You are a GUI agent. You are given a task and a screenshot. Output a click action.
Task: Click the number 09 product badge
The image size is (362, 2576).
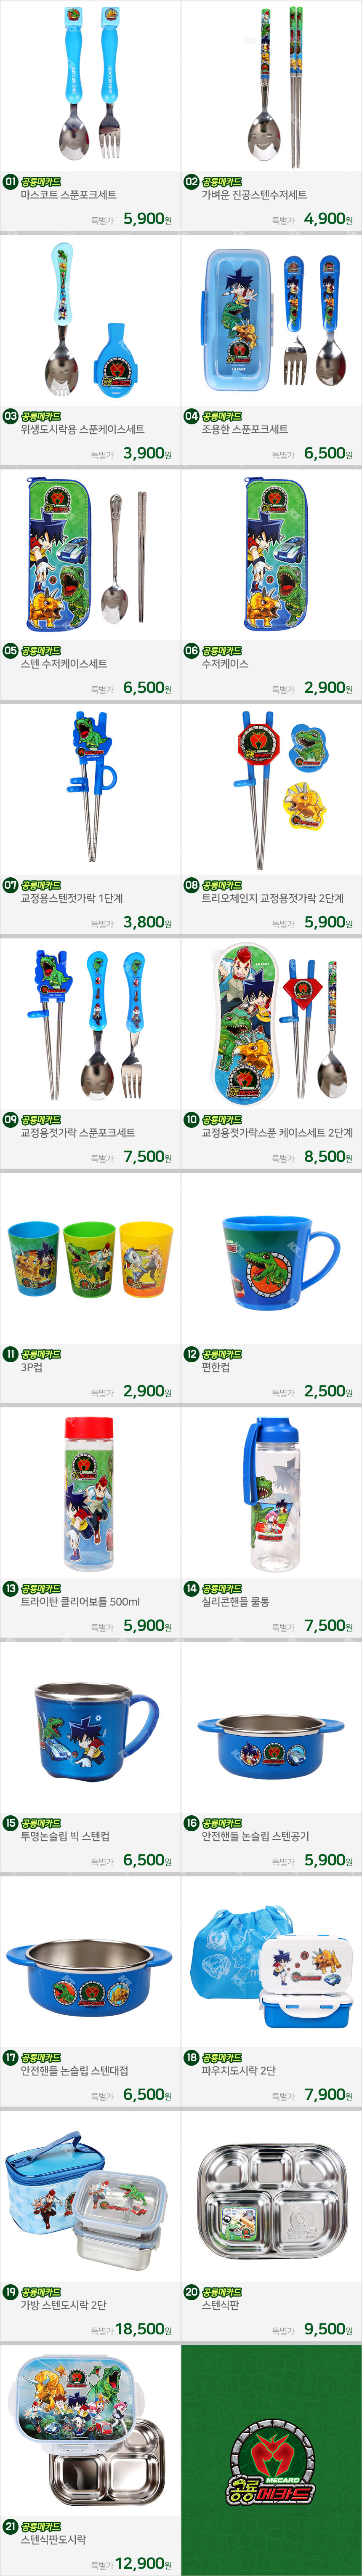(x=10, y=1119)
